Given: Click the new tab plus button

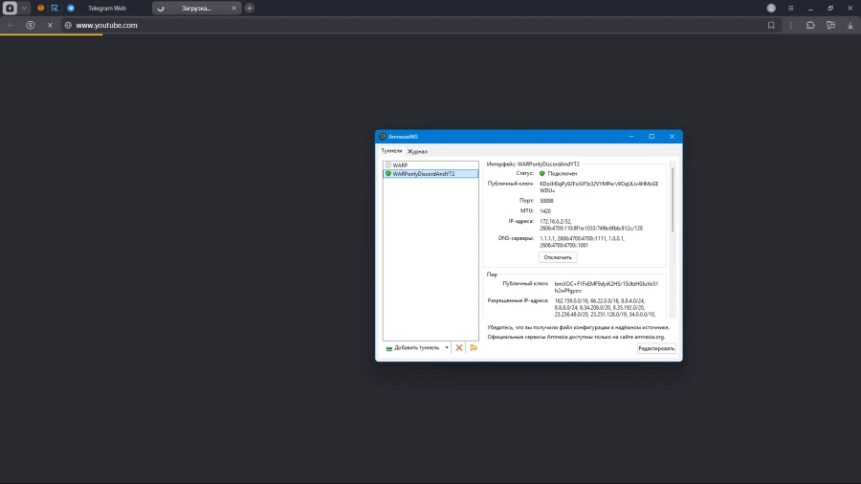Looking at the screenshot, I should coord(250,8).
